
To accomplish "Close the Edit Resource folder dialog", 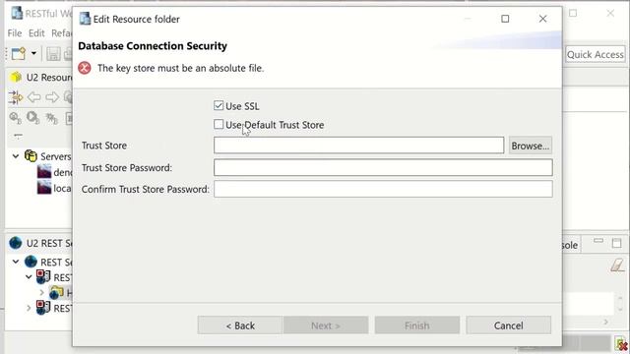I will click(542, 19).
